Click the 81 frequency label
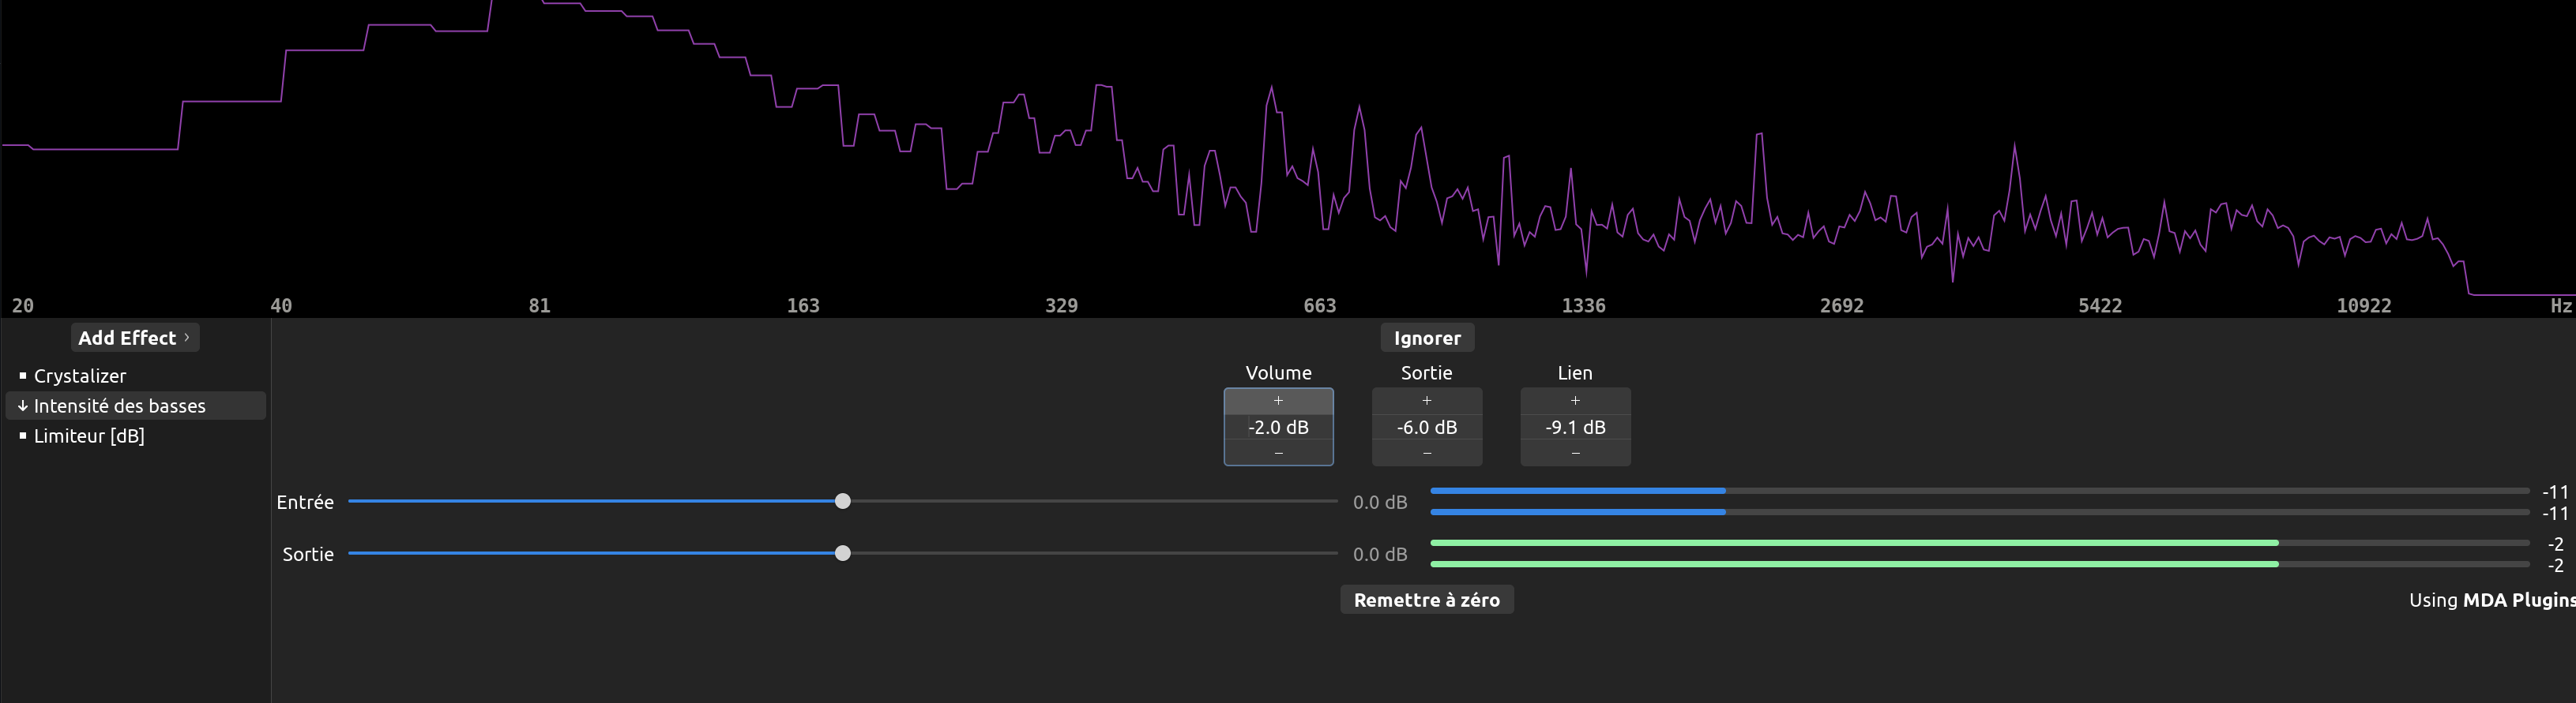The image size is (2576, 703). point(539,305)
